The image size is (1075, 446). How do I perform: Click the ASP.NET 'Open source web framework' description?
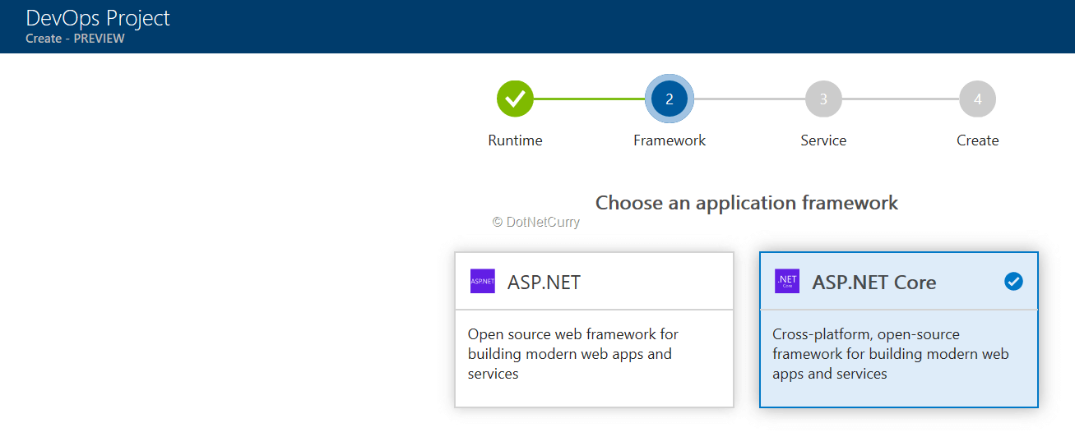click(573, 354)
